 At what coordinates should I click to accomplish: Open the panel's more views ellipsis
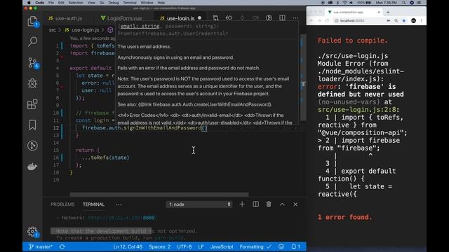click(119, 204)
